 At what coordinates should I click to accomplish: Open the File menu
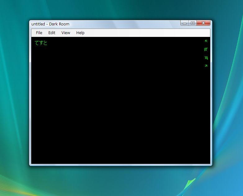point(39,33)
